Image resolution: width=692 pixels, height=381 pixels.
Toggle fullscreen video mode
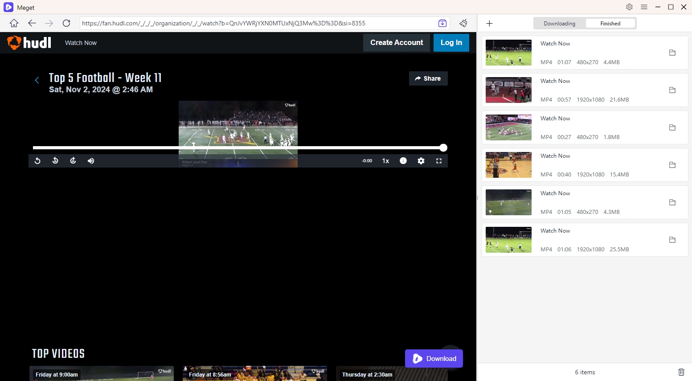tap(439, 161)
